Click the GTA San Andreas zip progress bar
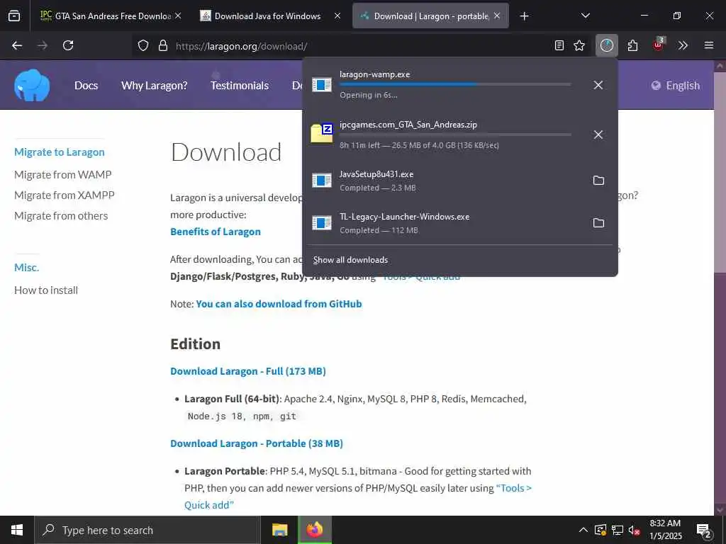 tap(455, 135)
